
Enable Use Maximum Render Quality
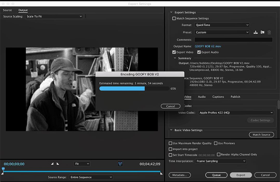(170, 143)
